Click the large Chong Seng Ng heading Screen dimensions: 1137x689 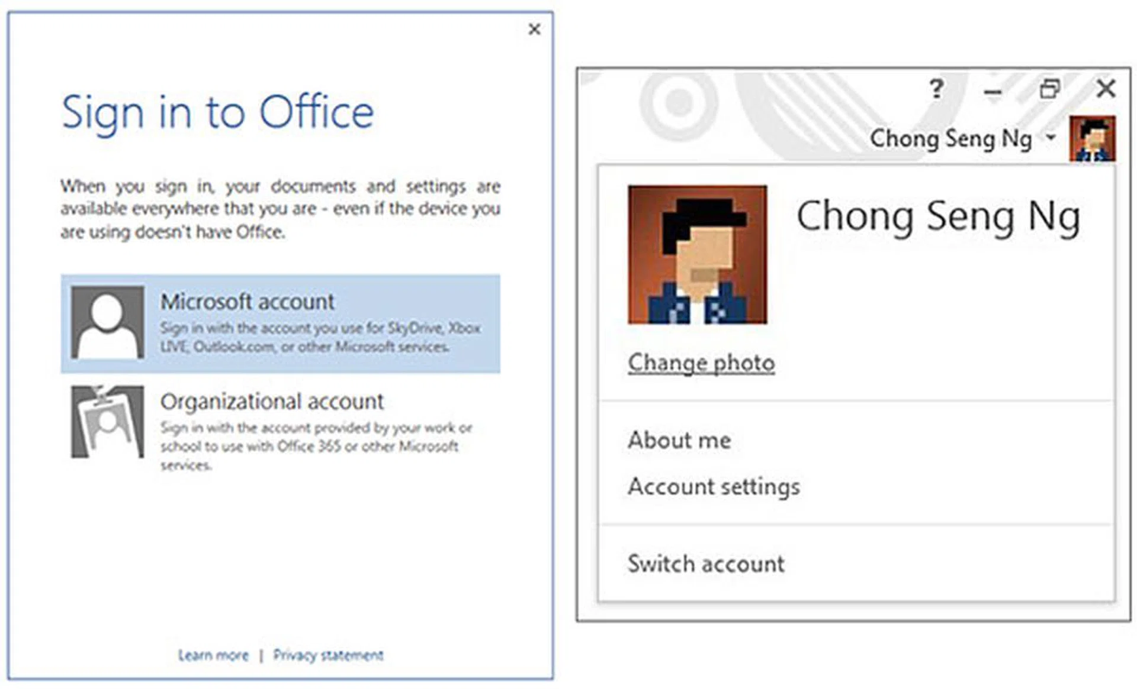tap(938, 217)
